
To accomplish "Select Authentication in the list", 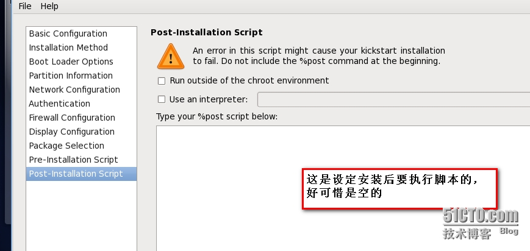I will [x=59, y=104].
